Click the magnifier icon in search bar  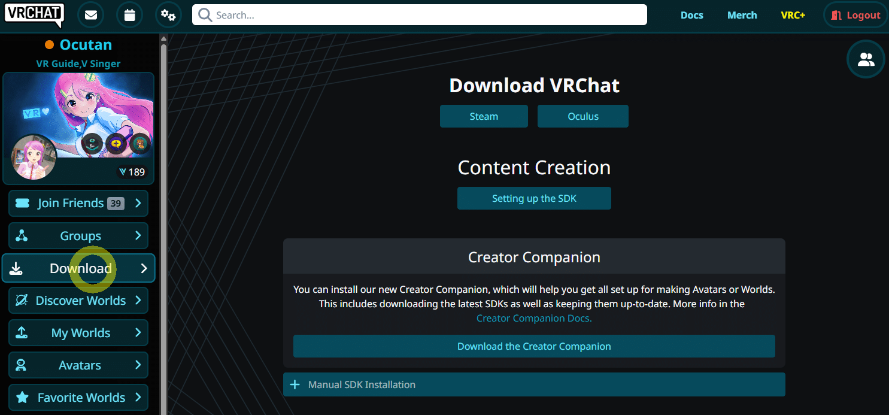pos(205,15)
